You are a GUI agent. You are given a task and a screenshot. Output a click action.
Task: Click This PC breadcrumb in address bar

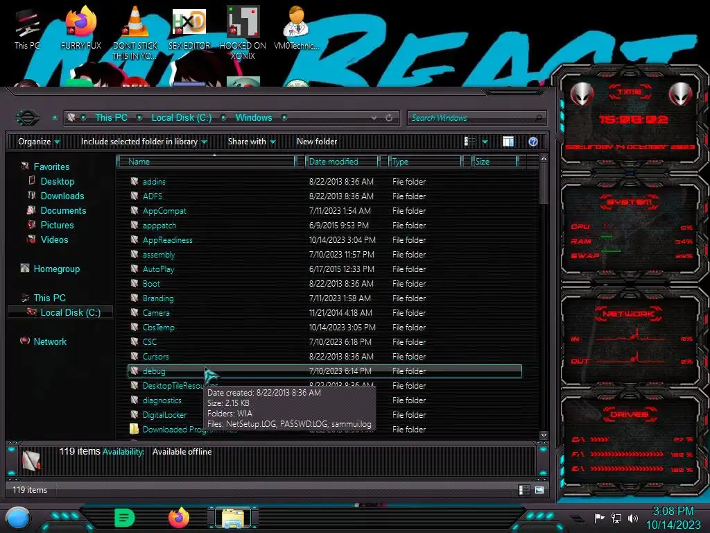coord(111,117)
